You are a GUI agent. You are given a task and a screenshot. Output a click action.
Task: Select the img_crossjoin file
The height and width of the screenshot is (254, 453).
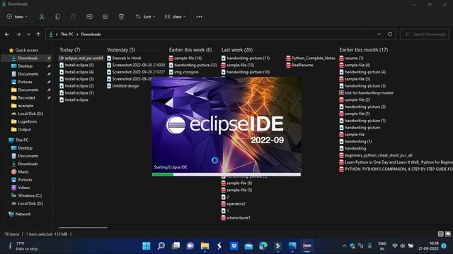(x=184, y=72)
